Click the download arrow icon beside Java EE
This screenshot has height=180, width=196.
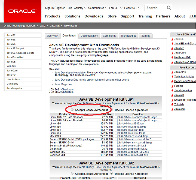[172, 44]
